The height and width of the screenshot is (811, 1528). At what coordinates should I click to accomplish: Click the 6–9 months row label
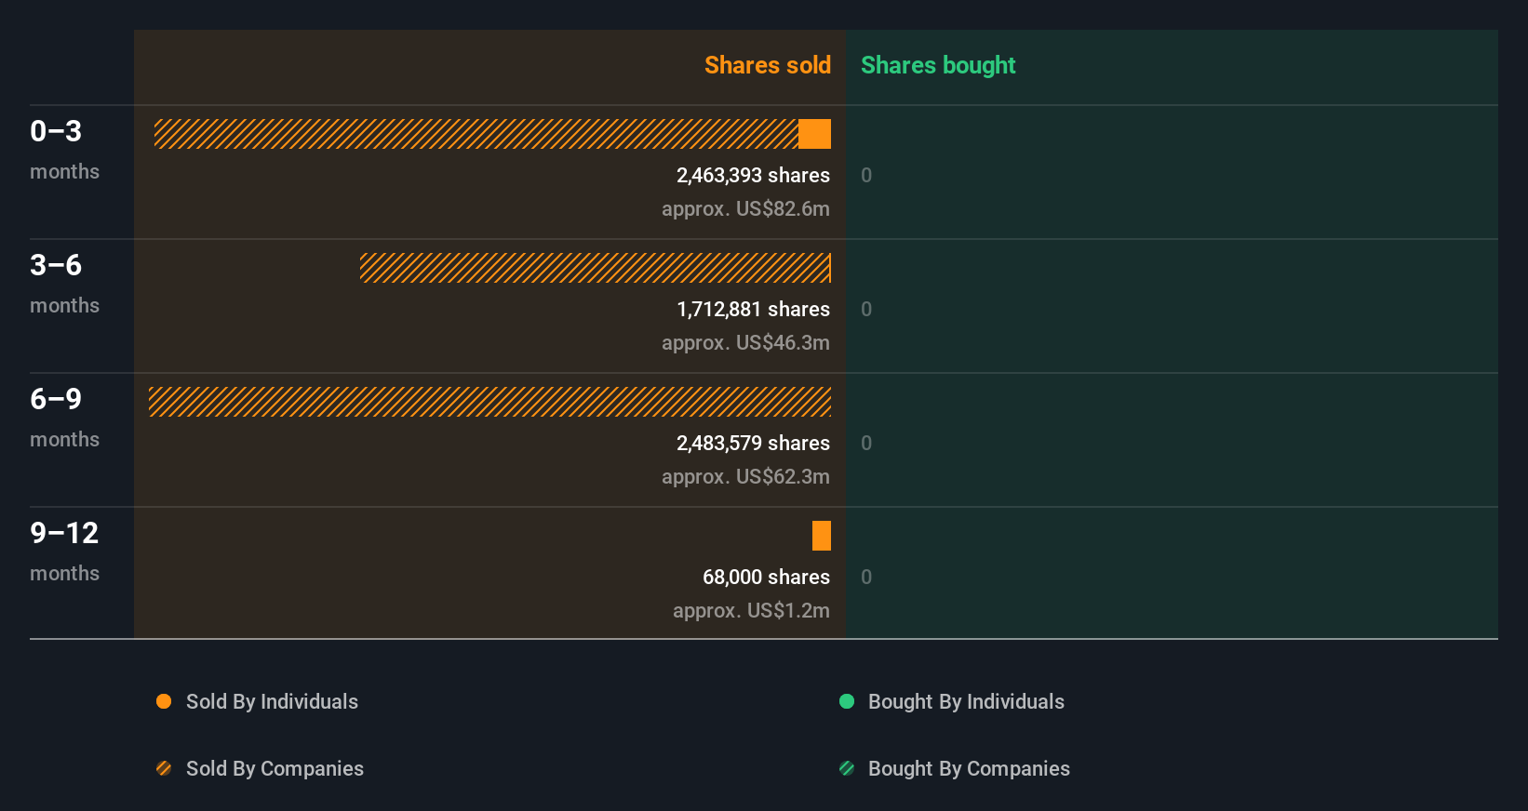coord(64,418)
